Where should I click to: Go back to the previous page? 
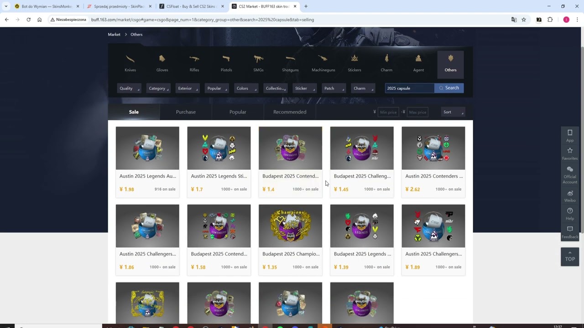click(x=6, y=20)
